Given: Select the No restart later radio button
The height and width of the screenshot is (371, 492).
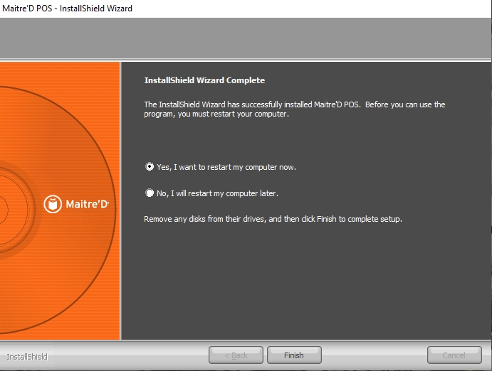Looking at the screenshot, I should (x=150, y=193).
